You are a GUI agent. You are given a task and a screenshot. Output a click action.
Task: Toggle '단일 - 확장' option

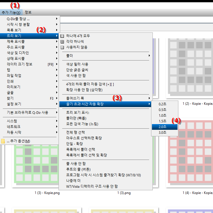[106, 144]
